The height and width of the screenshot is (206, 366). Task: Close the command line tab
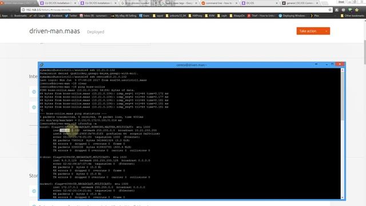236,3
